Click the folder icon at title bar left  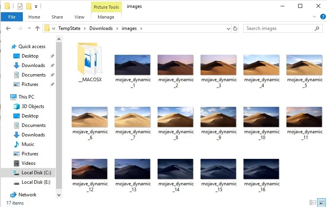coord(7,6)
